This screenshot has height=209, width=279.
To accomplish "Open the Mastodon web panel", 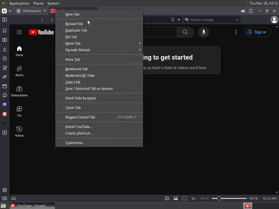I will (5, 104).
